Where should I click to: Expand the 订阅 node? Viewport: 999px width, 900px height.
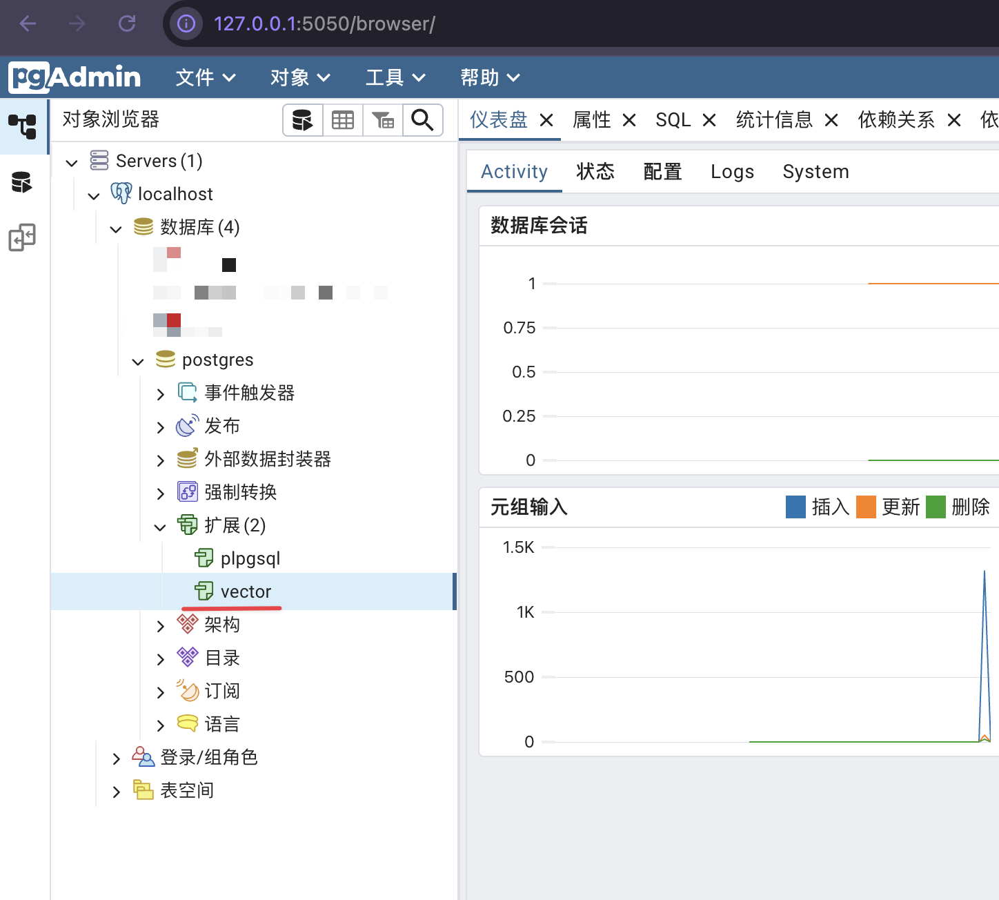(160, 692)
